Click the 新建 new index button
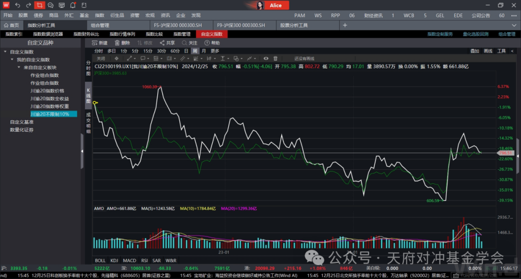 [99, 43]
